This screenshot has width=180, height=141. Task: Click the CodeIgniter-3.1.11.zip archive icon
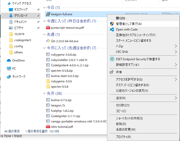tap(48, 116)
